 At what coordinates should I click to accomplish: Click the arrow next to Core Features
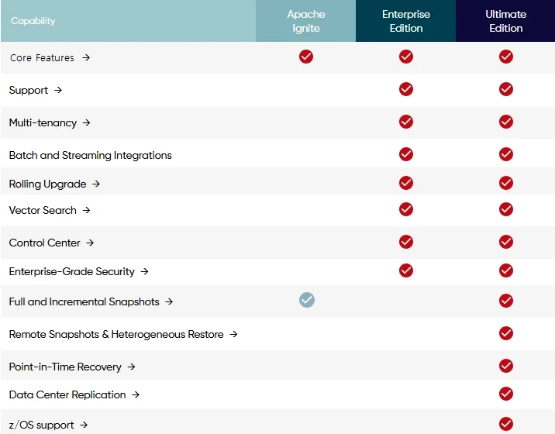click(x=86, y=57)
